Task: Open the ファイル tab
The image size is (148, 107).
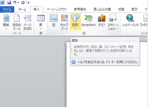Action: [x=7, y=9]
